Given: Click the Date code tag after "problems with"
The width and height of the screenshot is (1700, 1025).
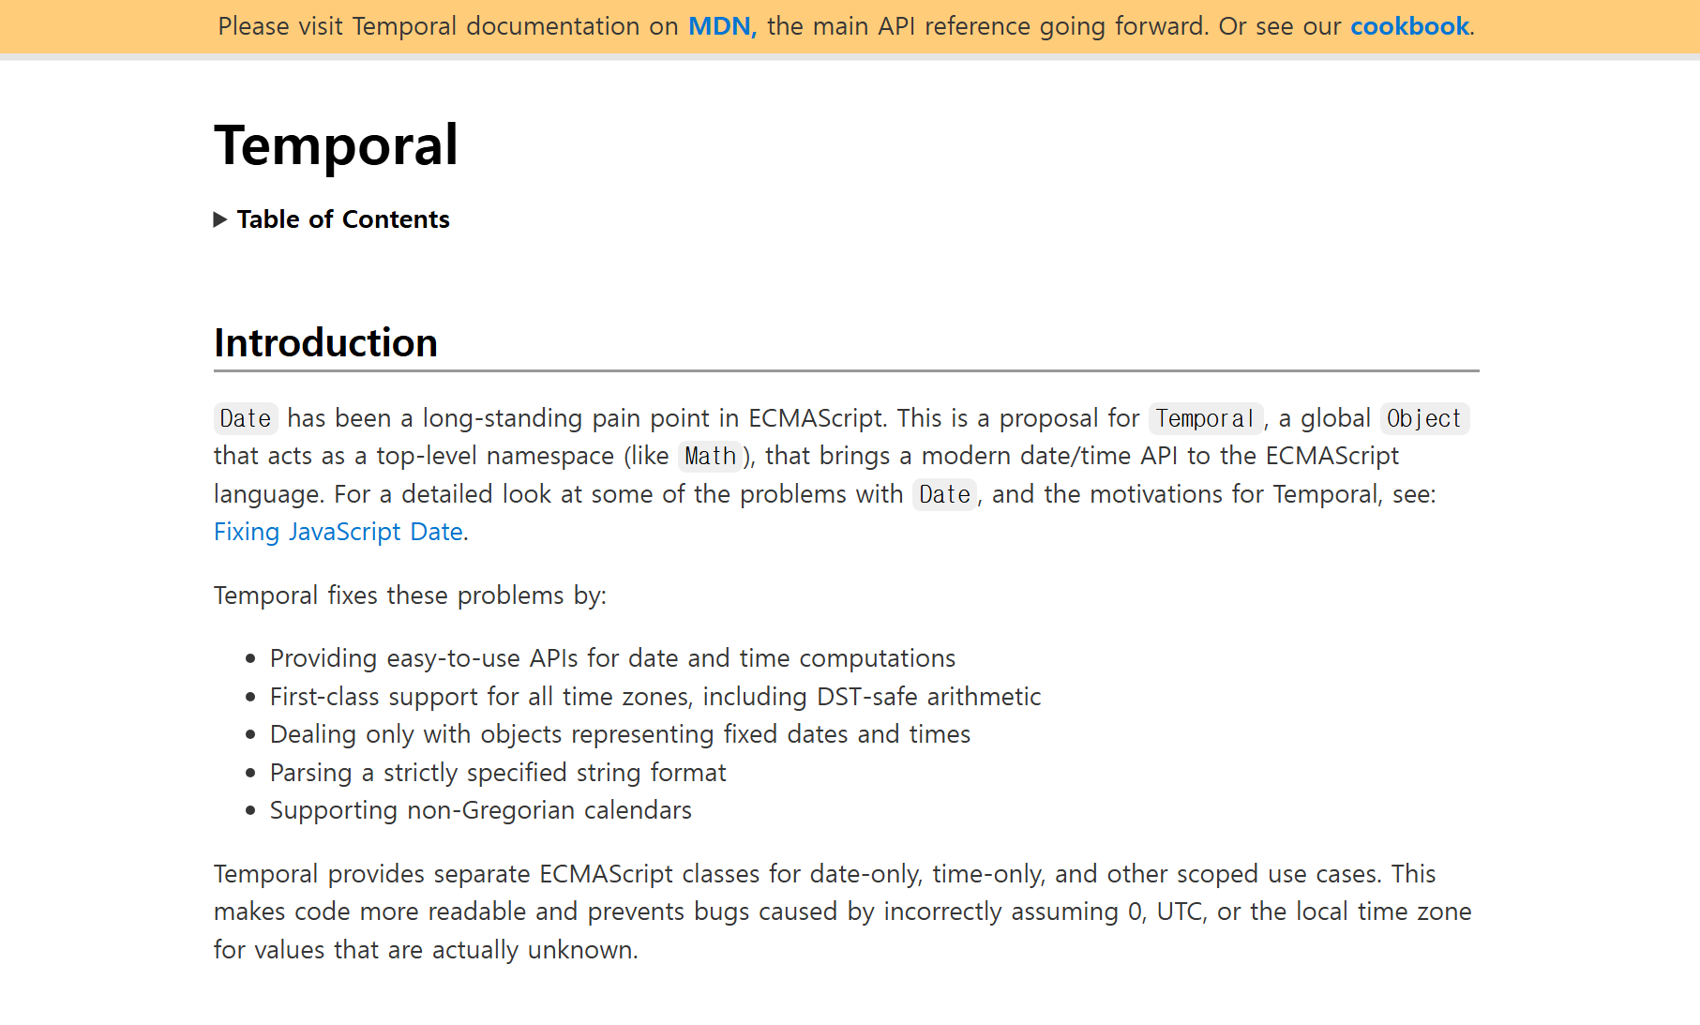Looking at the screenshot, I should point(944,494).
